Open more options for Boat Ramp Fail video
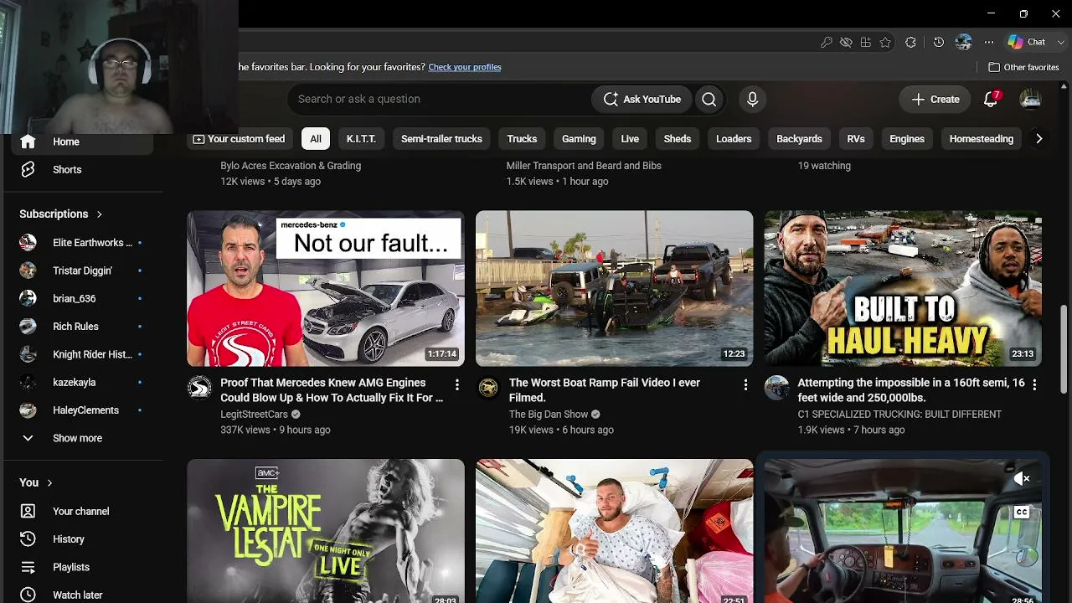1072x603 pixels. coord(745,384)
